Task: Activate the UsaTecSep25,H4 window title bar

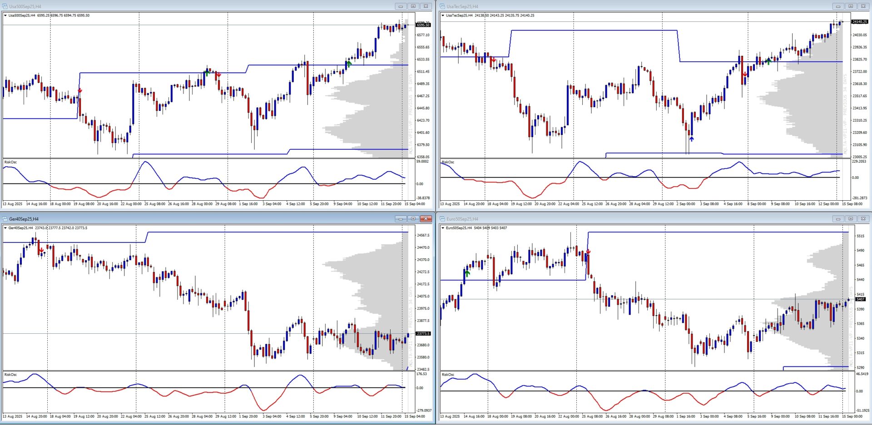Action: click(x=636, y=6)
